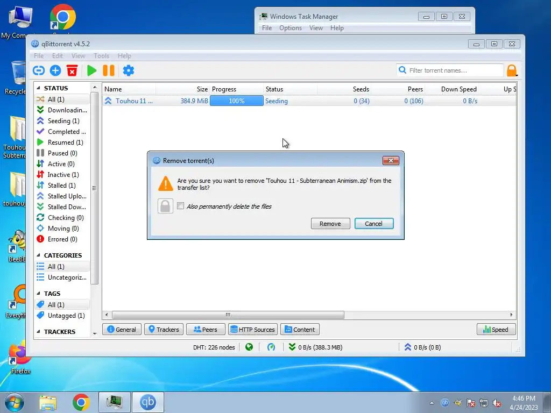This screenshot has height=413, width=551.
Task: Toggle alternative speed limits icon in status bar
Action: point(271,347)
